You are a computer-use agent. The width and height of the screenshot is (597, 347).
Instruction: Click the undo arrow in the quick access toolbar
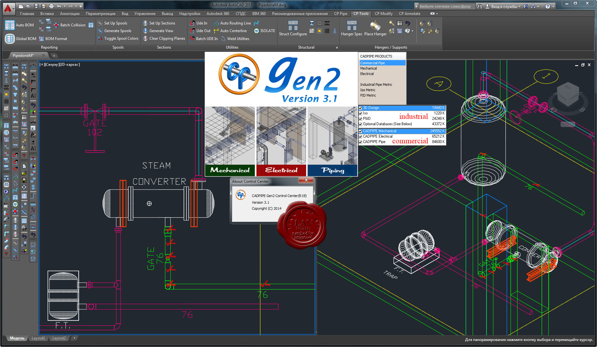(x=59, y=6)
